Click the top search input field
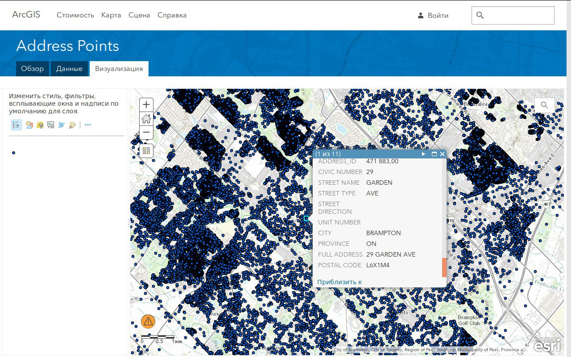 tap(513, 15)
